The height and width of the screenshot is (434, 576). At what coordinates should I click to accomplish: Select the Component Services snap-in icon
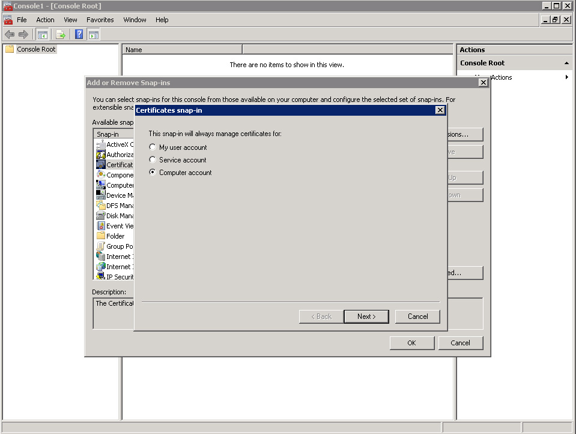101,175
